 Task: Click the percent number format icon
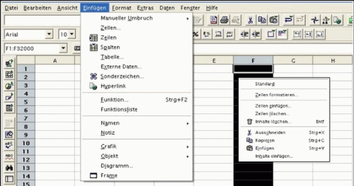pos(195,34)
